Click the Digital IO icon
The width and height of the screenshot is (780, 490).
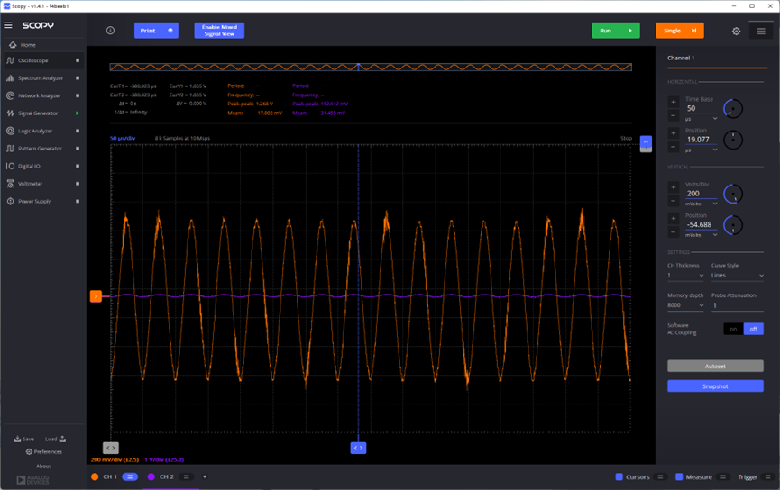[x=10, y=166]
